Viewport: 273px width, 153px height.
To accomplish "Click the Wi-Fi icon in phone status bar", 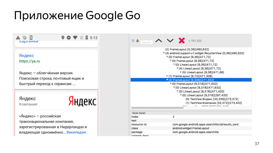I will 75,38.
